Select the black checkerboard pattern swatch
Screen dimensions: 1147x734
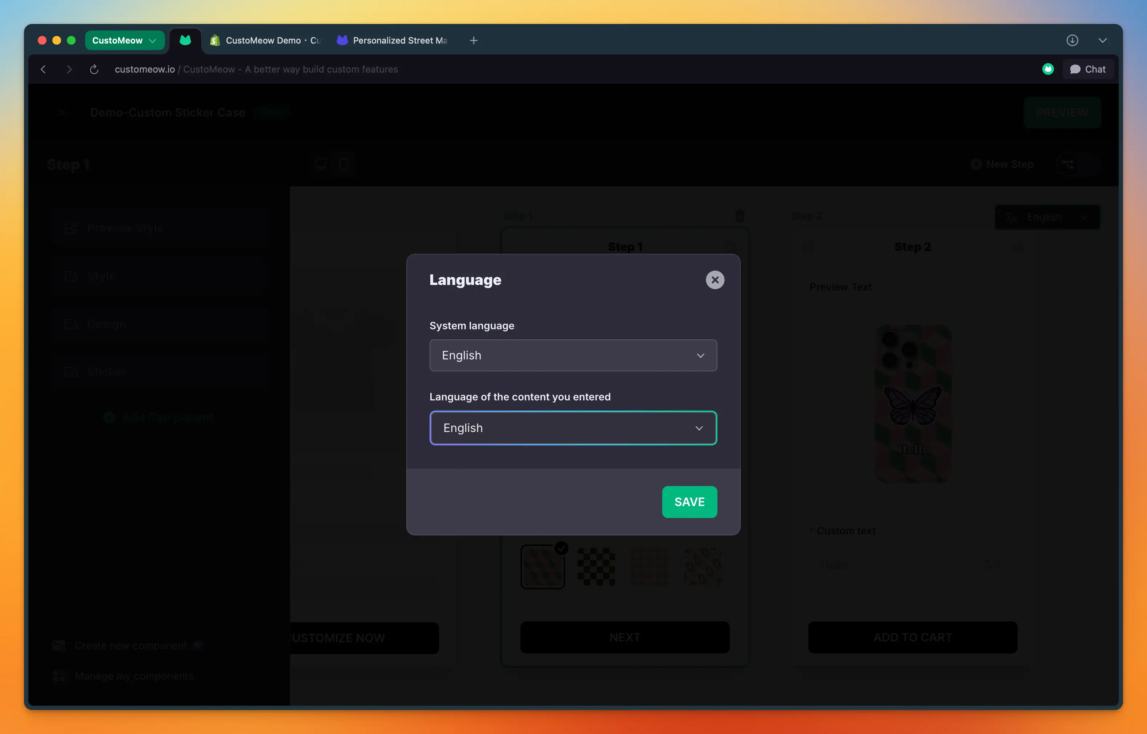(x=596, y=566)
